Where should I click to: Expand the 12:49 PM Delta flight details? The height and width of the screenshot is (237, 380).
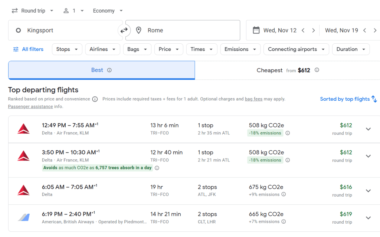[368, 129]
